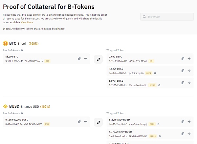Open the 12,309 BTCB arrow link
Screen dimensions: 197x144
pos(189,71)
